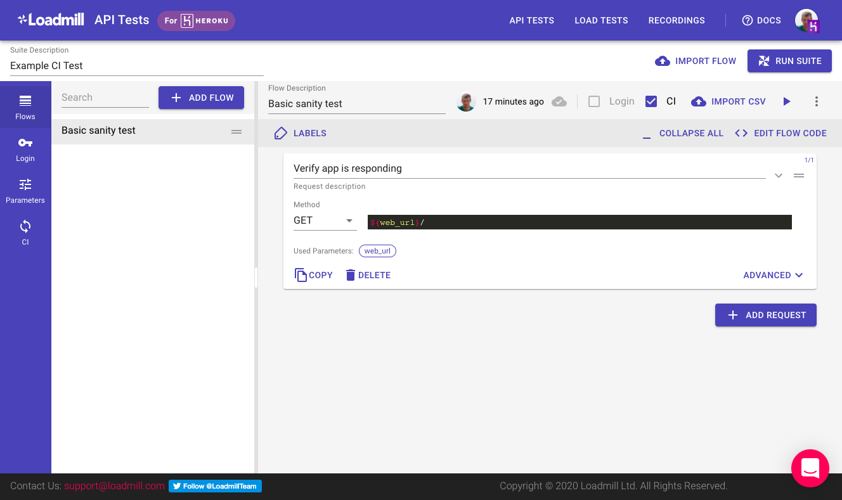Open the CI section in the sidebar

(x=25, y=231)
